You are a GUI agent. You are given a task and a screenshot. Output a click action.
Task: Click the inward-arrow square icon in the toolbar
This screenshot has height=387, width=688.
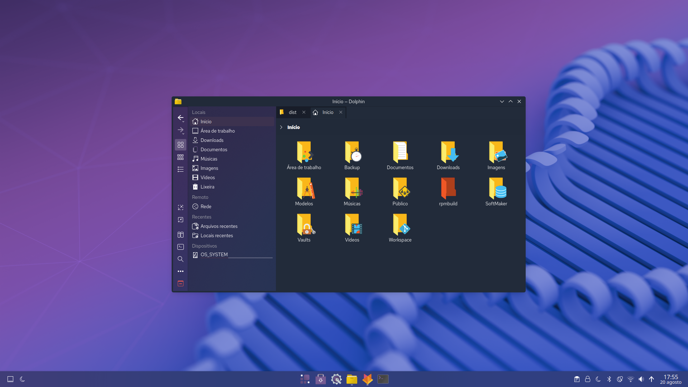coord(181,220)
